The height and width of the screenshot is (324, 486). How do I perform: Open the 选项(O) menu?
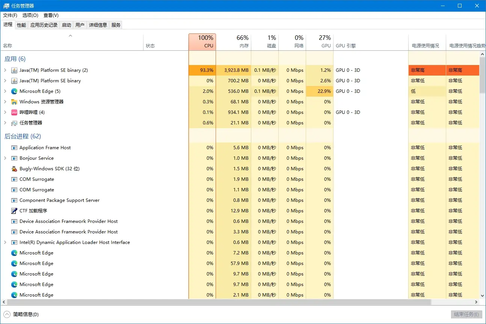point(30,15)
